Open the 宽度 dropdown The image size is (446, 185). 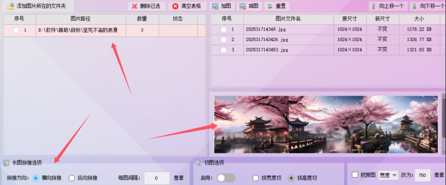pyautogui.click(x=388, y=175)
